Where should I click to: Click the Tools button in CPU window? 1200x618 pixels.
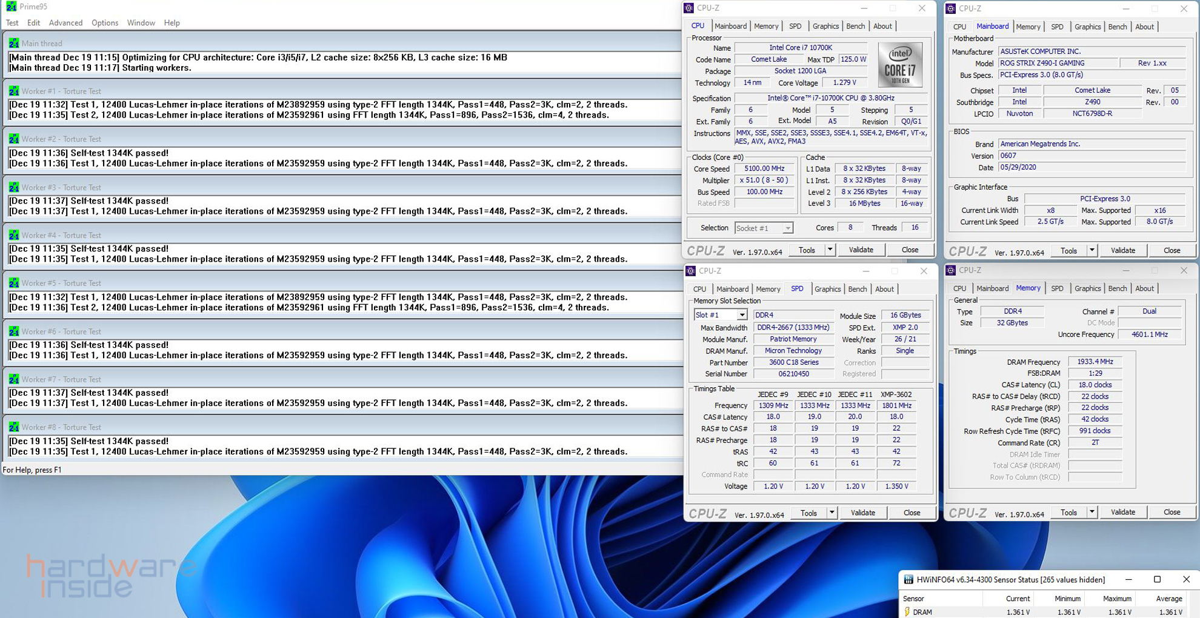coord(807,250)
